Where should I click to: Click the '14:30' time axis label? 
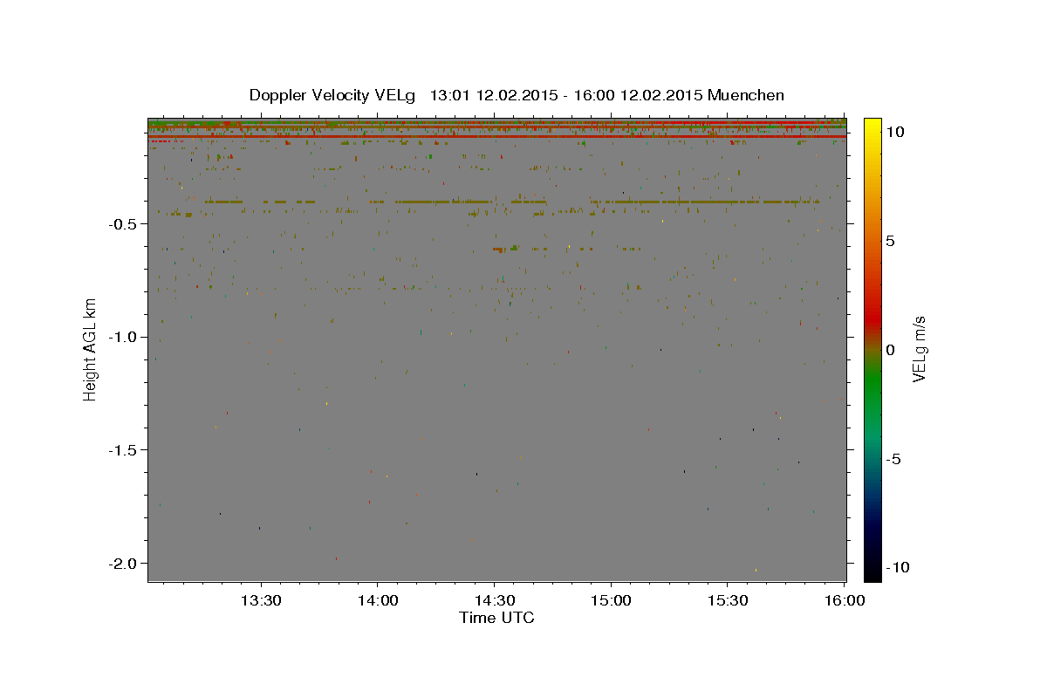click(494, 601)
